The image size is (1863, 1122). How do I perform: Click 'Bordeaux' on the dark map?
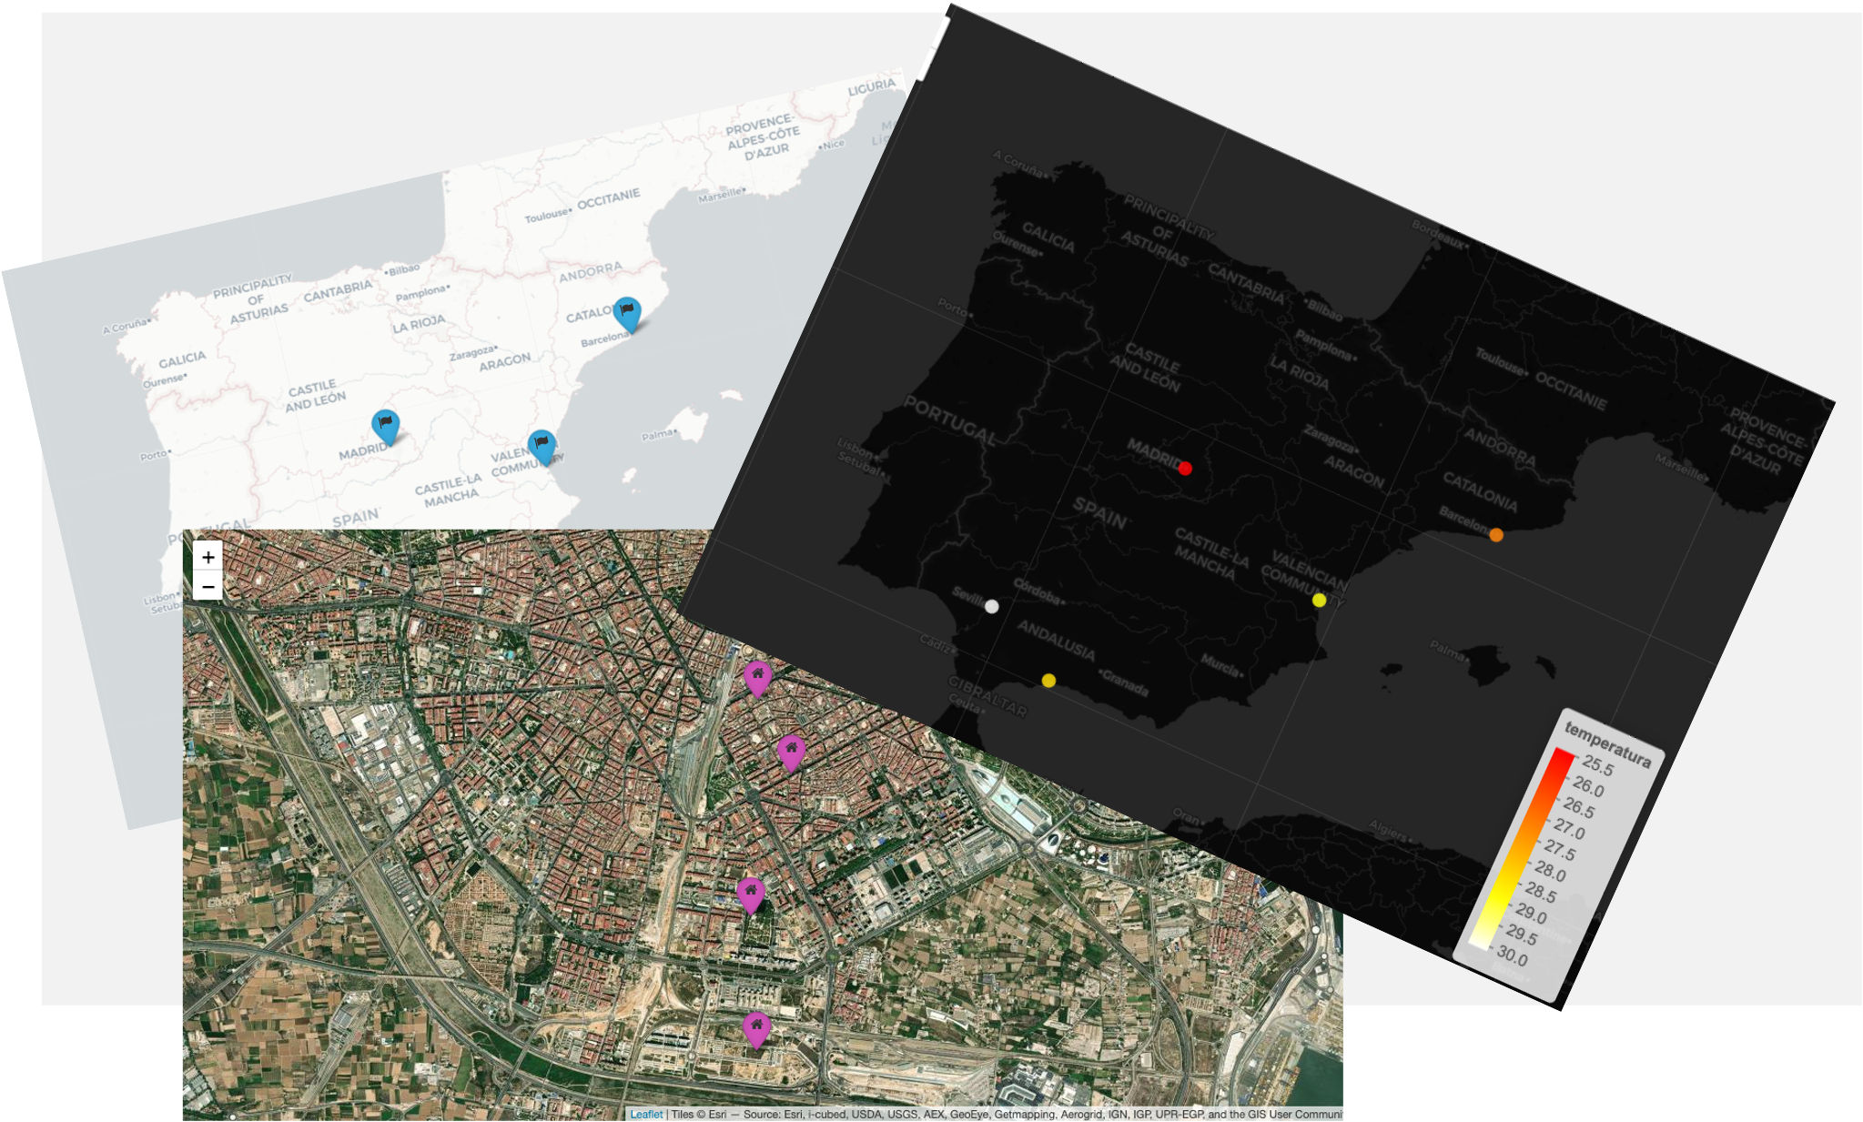pyautogui.click(x=1440, y=235)
